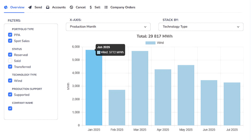
Task: Go to the Sell tab
Action: point(97,7)
